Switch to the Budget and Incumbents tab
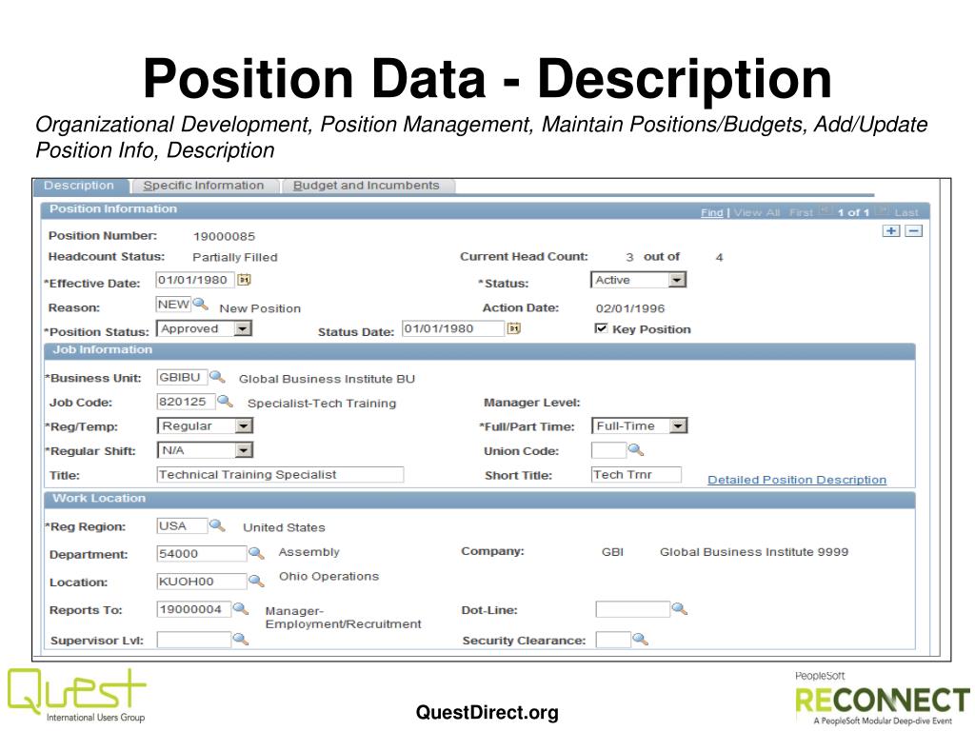 367,186
